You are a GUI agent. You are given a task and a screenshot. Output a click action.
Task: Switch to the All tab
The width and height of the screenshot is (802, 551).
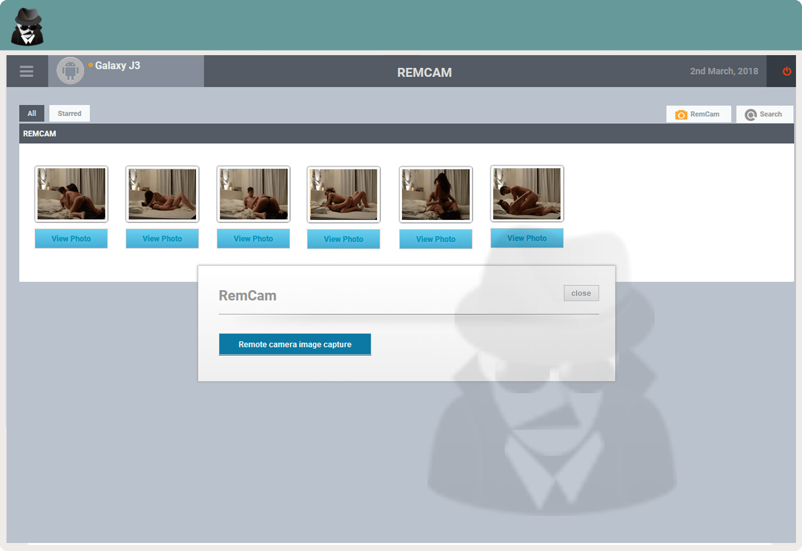[32, 113]
